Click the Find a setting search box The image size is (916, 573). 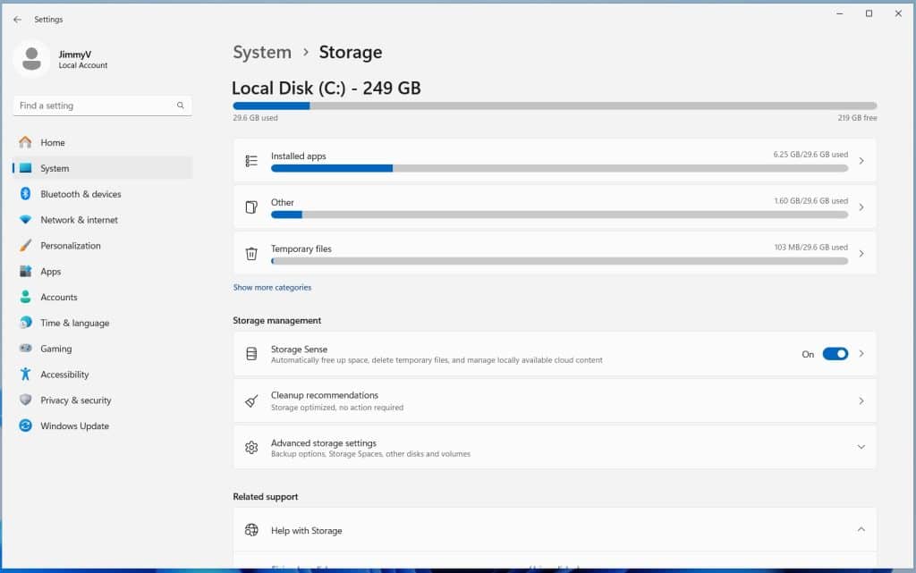pyautogui.click(x=101, y=105)
